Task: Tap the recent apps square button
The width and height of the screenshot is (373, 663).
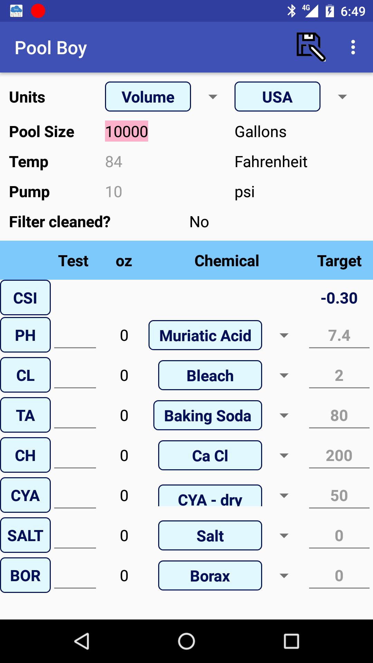Action: pos(291,641)
